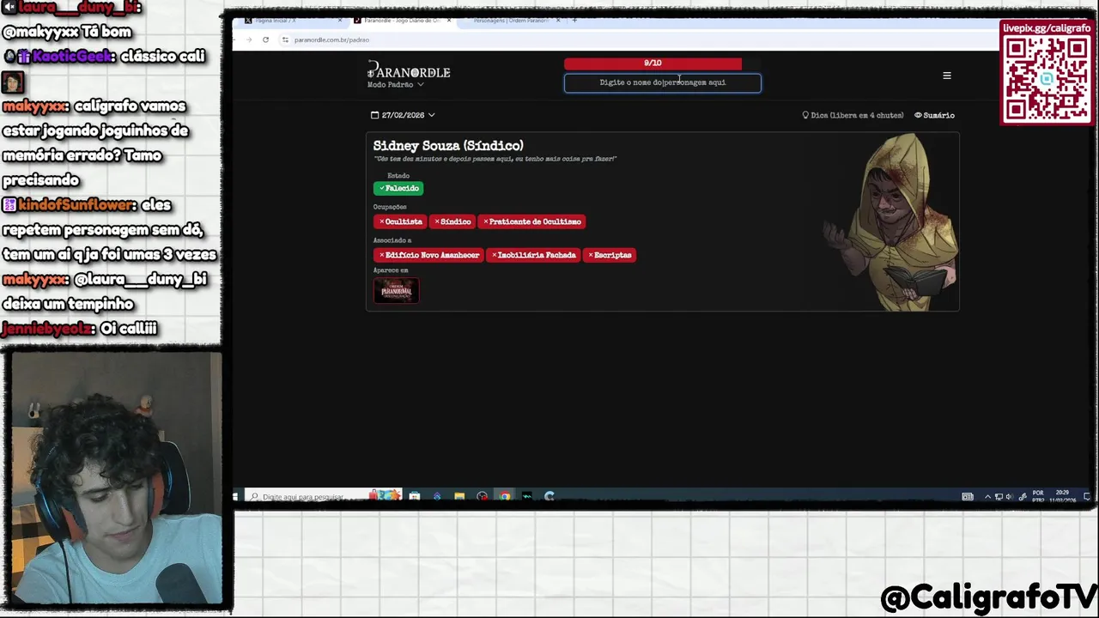Open the Ordem Paranormal appearance thumbnail

pos(396,290)
